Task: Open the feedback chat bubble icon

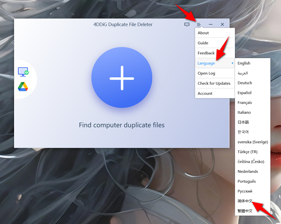Action: [x=187, y=24]
